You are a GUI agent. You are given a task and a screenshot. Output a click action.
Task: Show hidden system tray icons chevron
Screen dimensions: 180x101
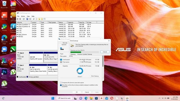coord(159,98)
